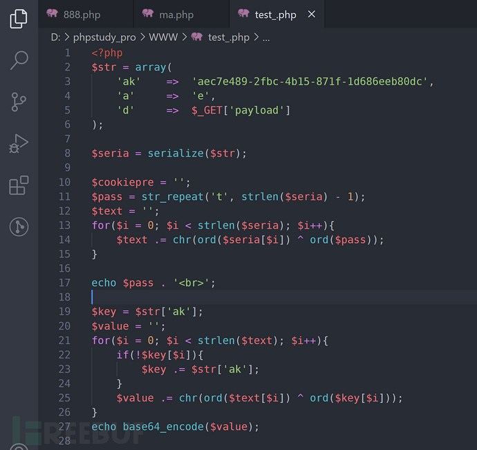Click the PHP elephant icon on ma.php tab

(148, 13)
